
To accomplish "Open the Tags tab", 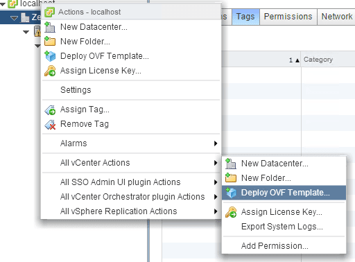I will tap(245, 17).
